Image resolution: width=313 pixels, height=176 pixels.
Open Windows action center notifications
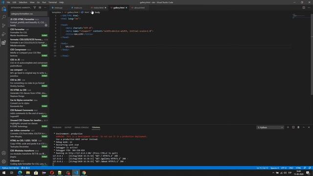click(x=308, y=173)
